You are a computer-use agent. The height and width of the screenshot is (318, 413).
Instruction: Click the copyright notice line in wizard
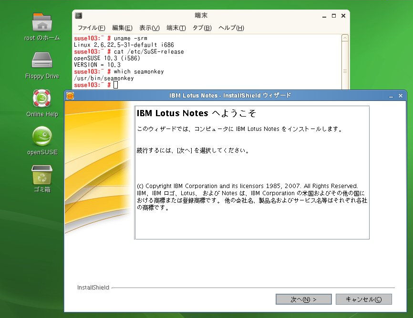(x=248, y=186)
